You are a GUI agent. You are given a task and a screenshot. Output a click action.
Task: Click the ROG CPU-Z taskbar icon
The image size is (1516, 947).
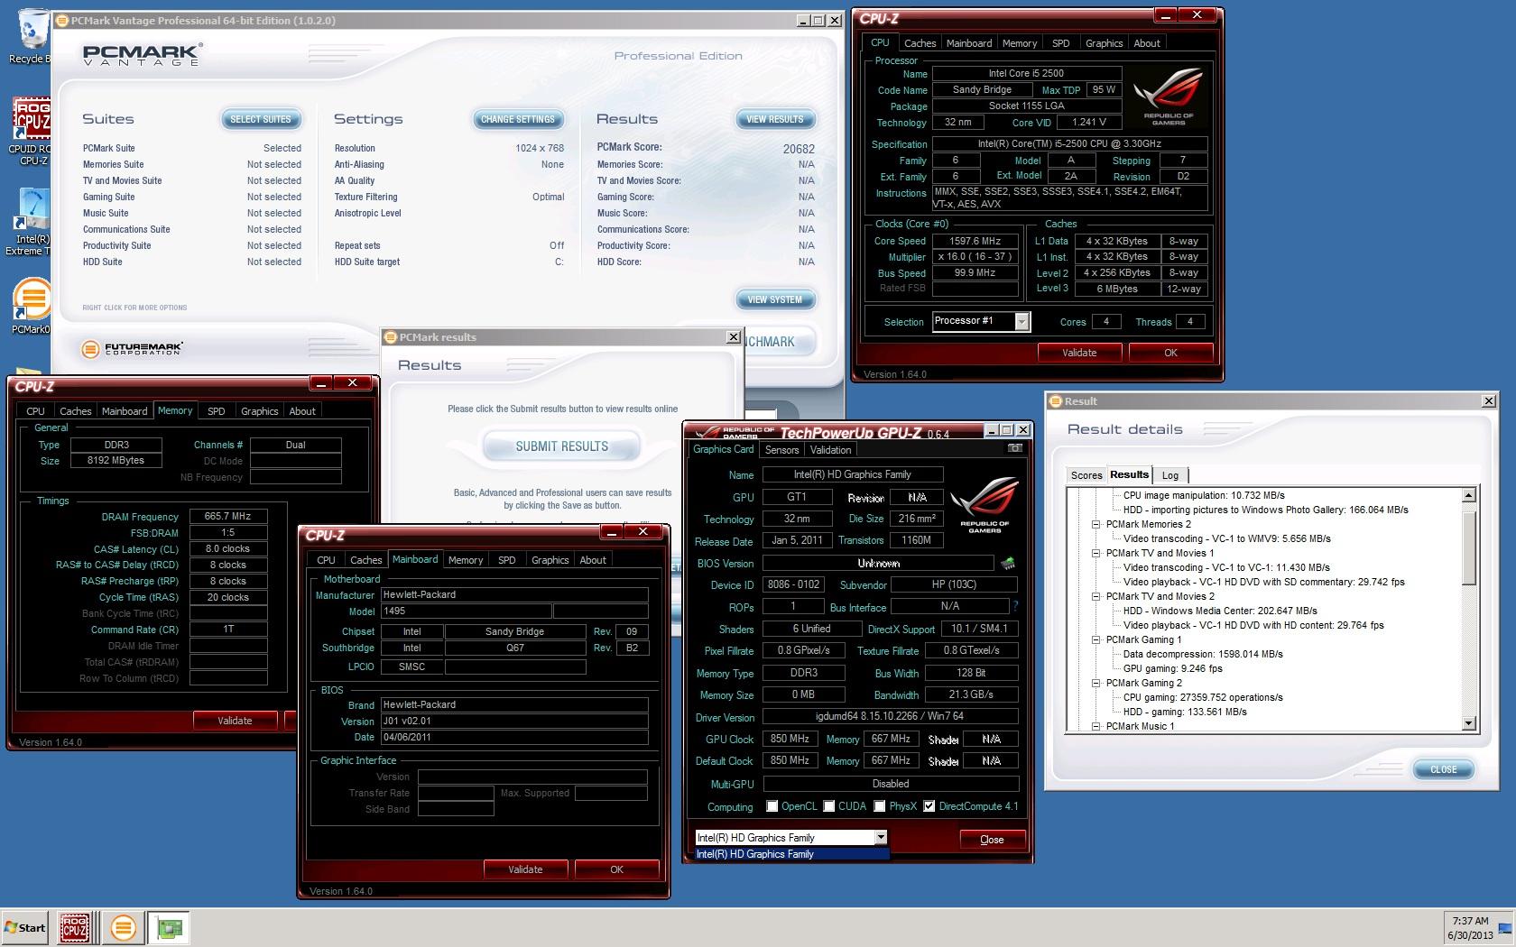tap(74, 927)
